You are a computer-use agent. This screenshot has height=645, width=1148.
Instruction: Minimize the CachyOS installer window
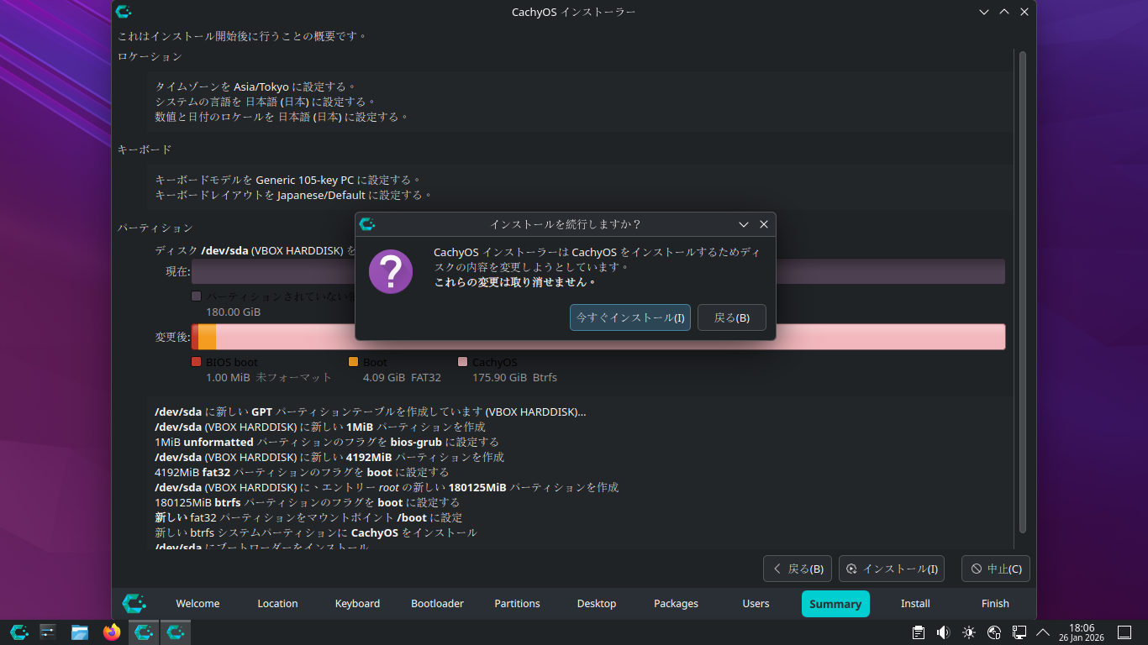pos(984,12)
